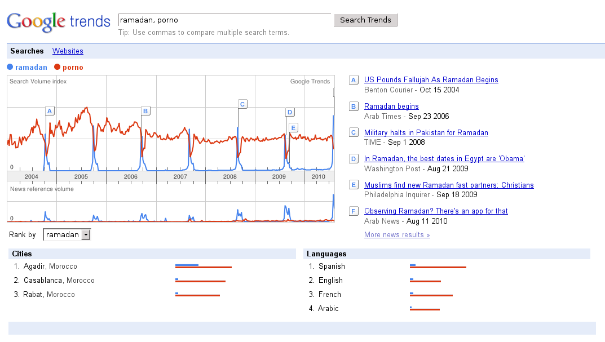
Task: Click the Spanish language volume bars
Action: [x=438, y=266]
